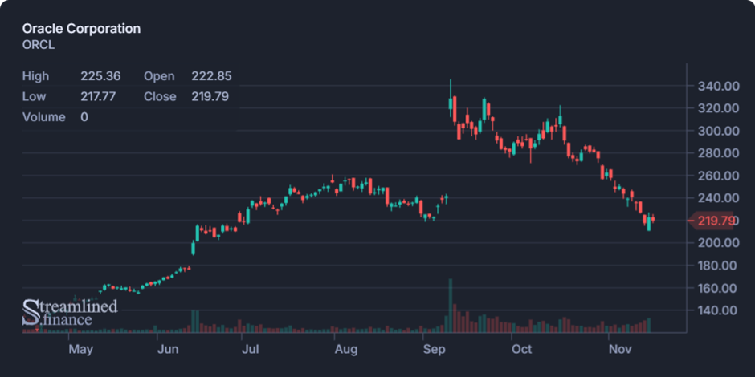Select the High value 225.36
Image resolution: width=755 pixels, height=377 pixels.
coord(100,76)
